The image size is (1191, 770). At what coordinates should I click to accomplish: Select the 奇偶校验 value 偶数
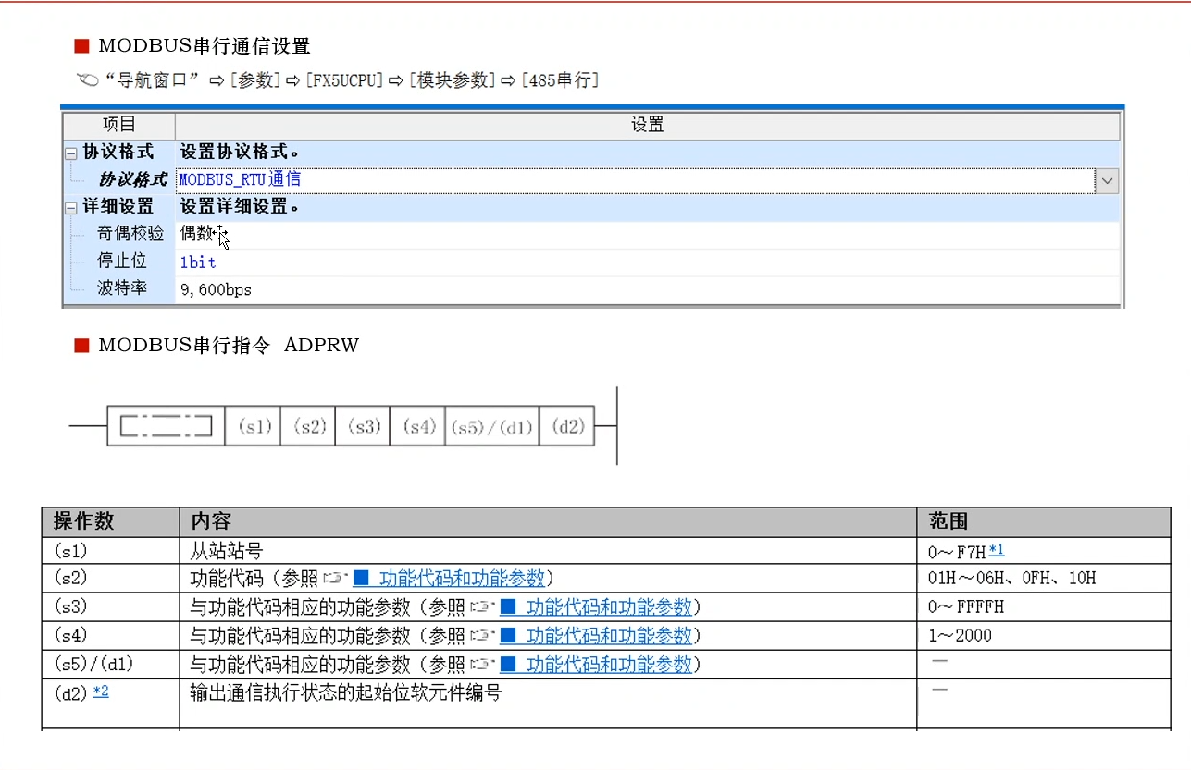(196, 234)
